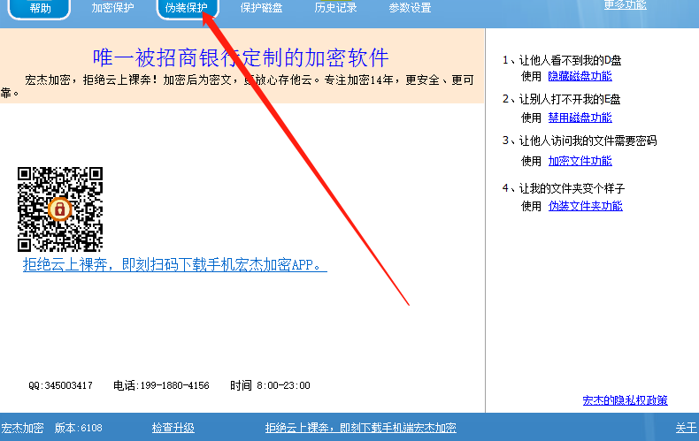Open the 帮助 tab
This screenshot has height=441, width=699.
40,8
